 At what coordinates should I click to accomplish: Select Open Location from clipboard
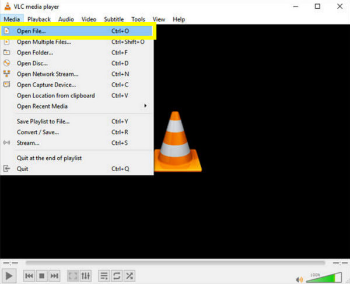coord(77,95)
